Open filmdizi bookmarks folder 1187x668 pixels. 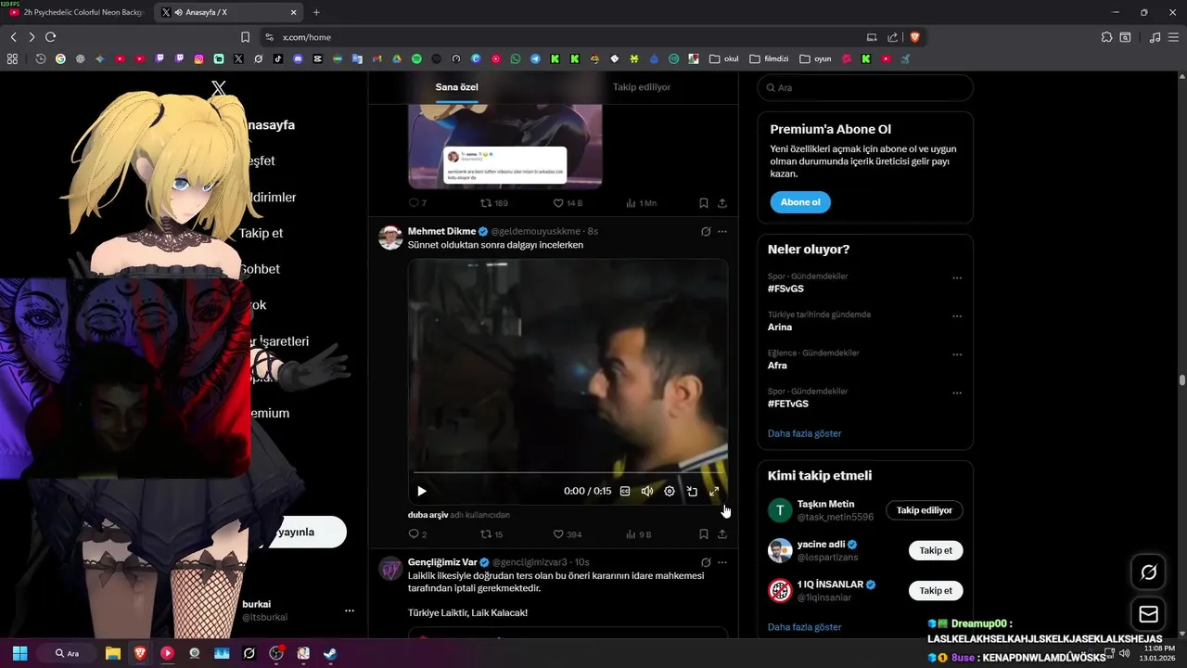coord(769,58)
